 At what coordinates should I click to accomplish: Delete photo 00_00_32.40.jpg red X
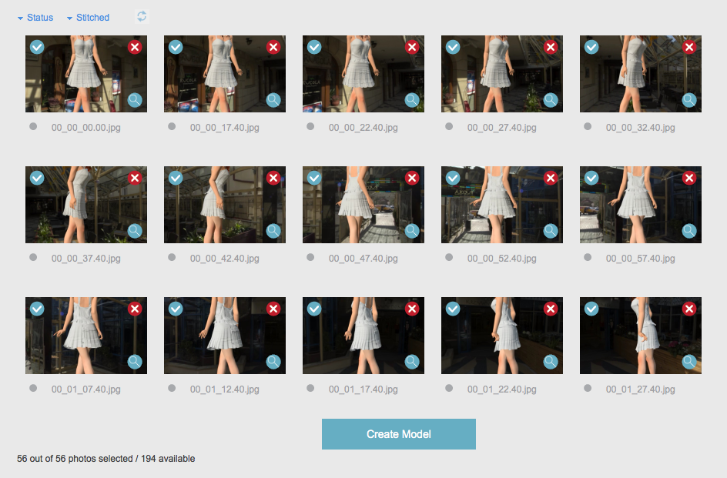tap(689, 47)
